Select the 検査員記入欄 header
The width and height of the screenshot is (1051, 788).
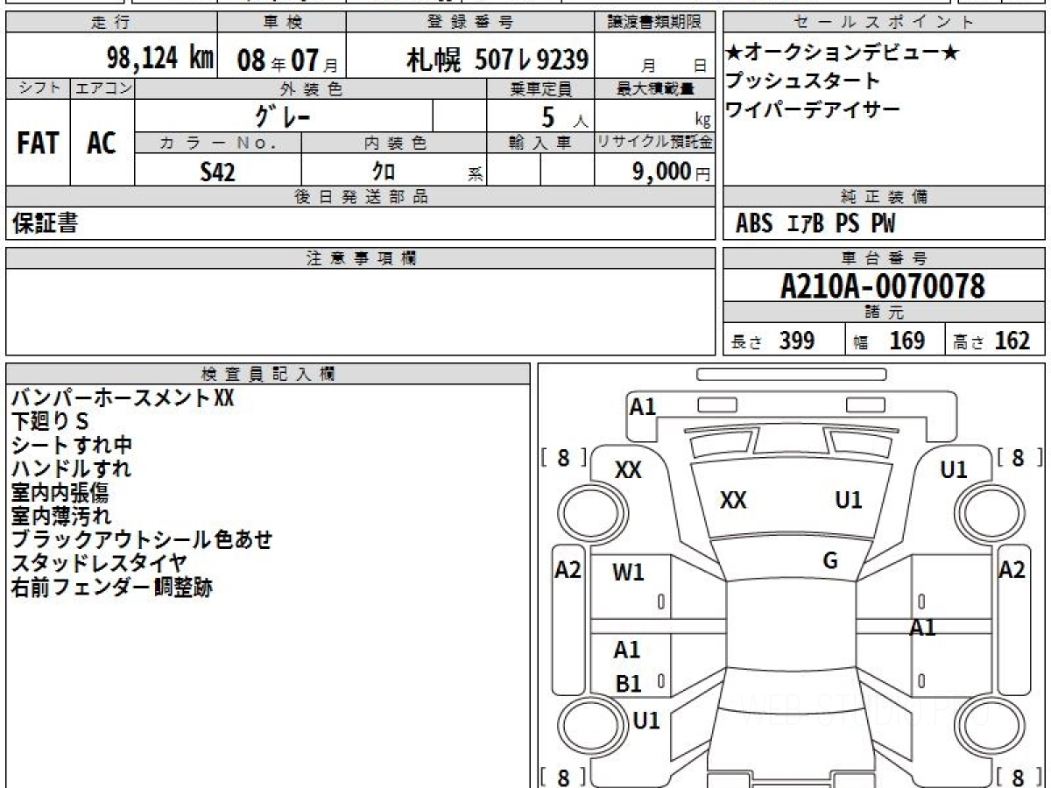tap(267, 374)
